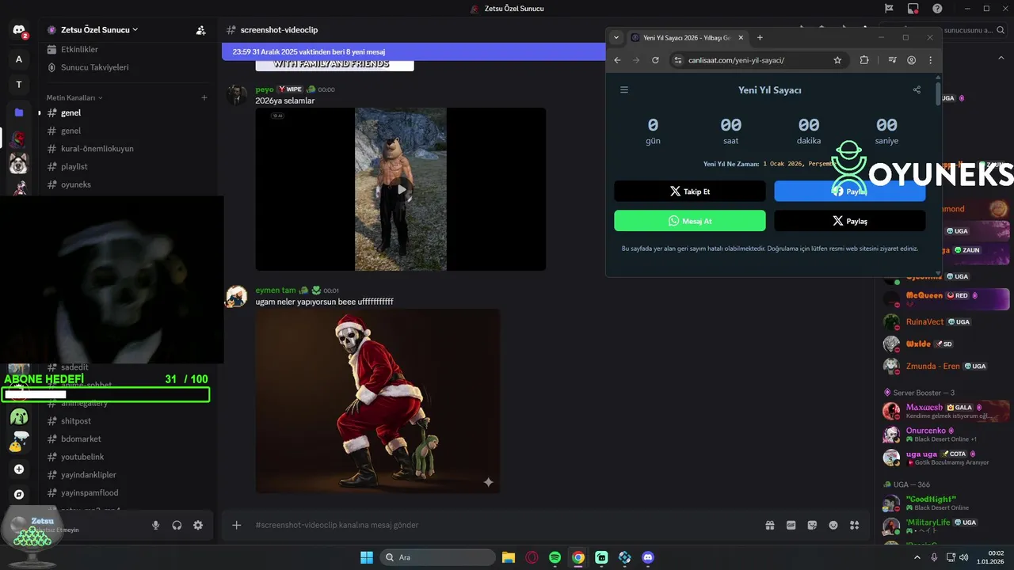This screenshot has width=1014, height=570.
Task: Collapse the Metin Kanalları category
Action: point(74,97)
